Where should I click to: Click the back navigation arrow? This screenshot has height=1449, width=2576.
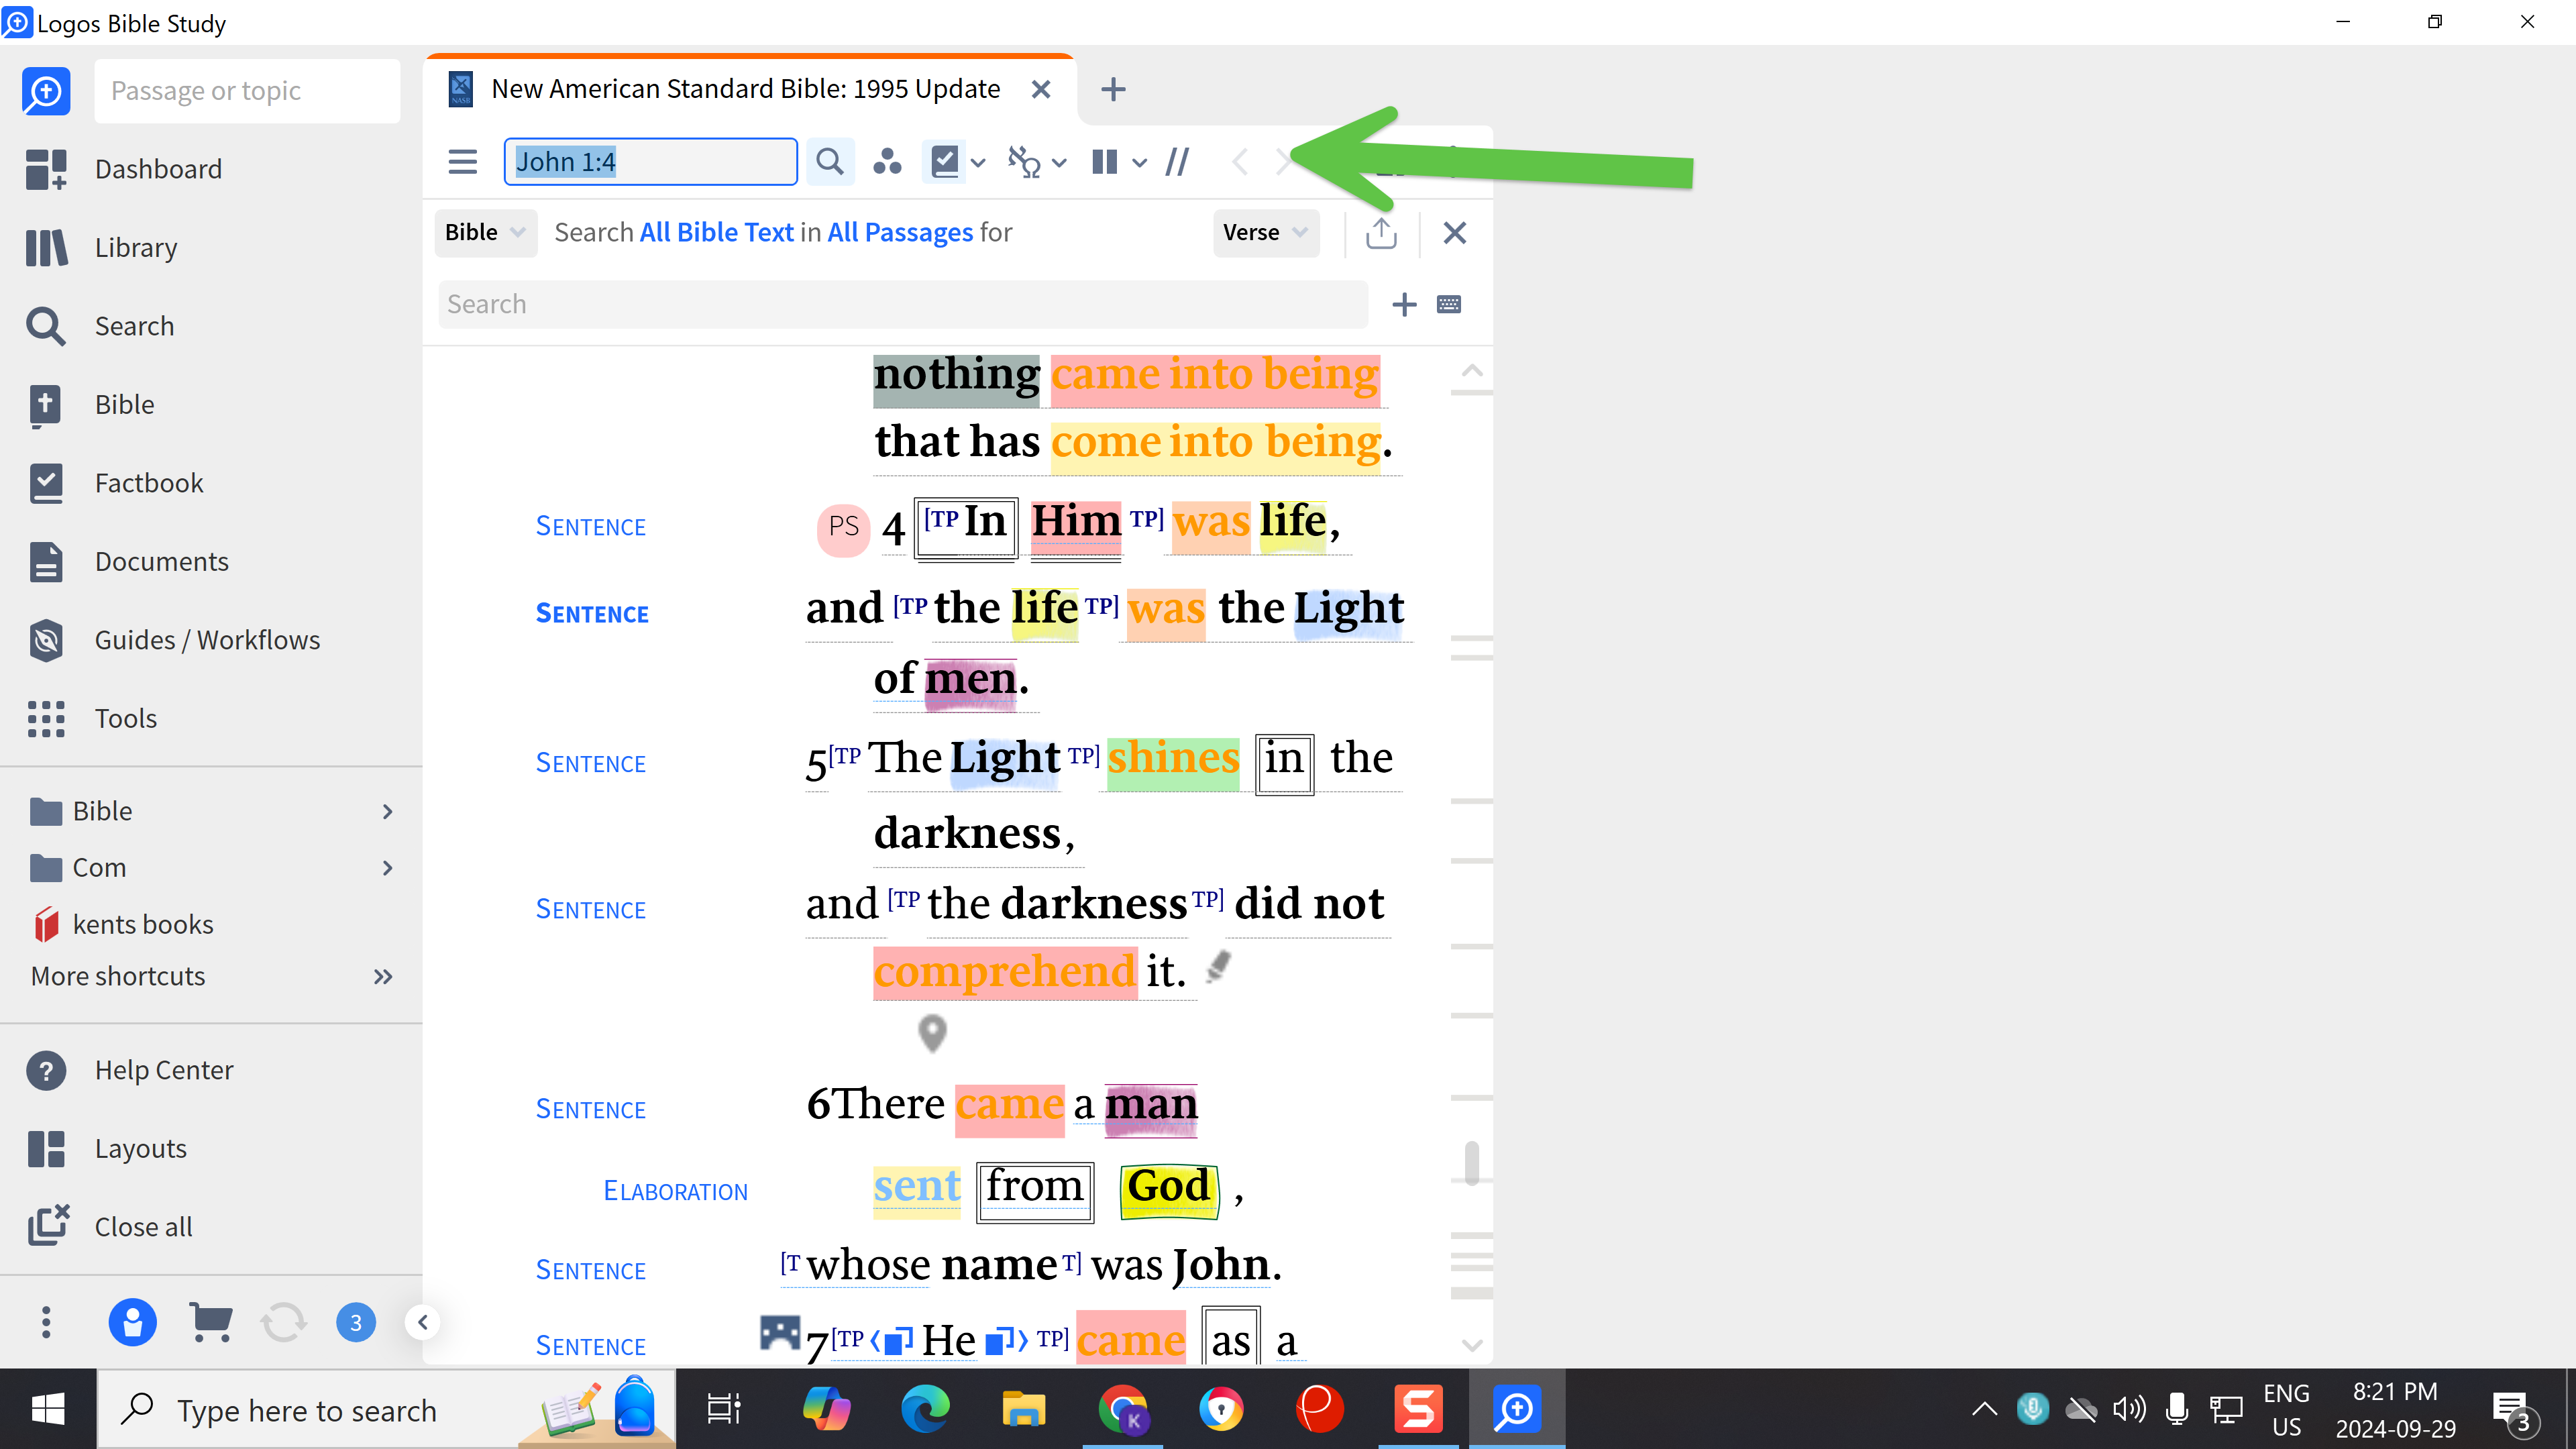click(1240, 162)
